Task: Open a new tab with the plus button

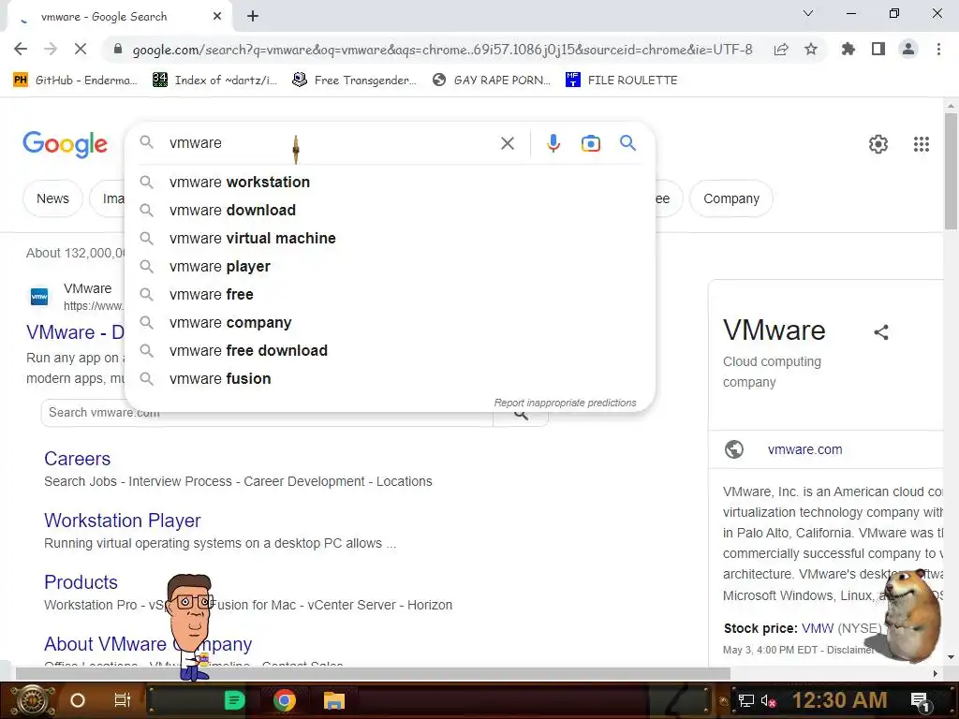Action: [253, 17]
